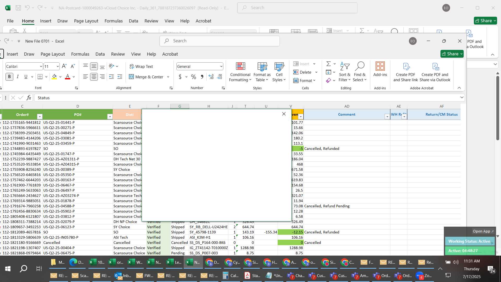Image resolution: width=501 pixels, height=282 pixels.
Task: Toggle Bold formatting in Font group
Action: pyautogui.click(x=9, y=77)
